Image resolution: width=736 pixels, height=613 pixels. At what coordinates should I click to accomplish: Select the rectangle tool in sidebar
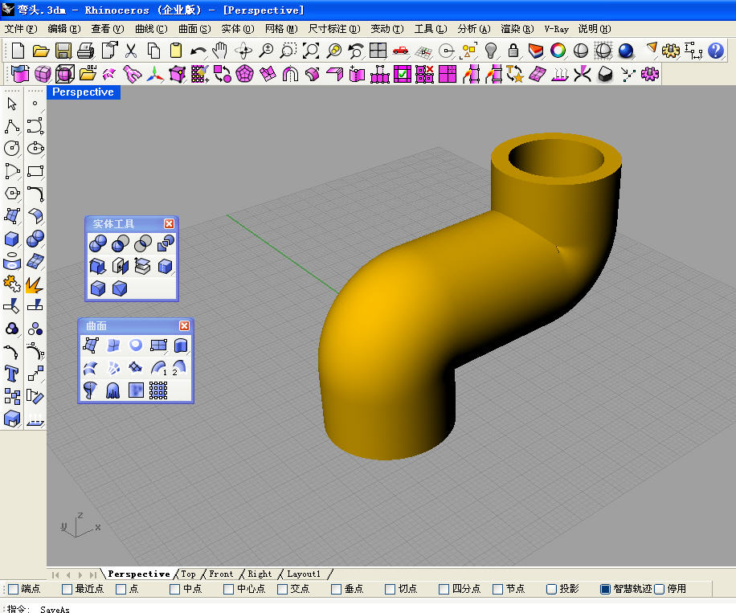click(35, 171)
